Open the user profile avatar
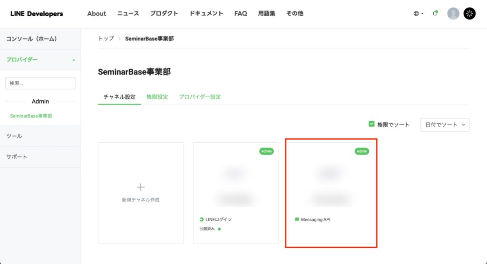Viewport: 487px width, 264px height. (x=453, y=13)
